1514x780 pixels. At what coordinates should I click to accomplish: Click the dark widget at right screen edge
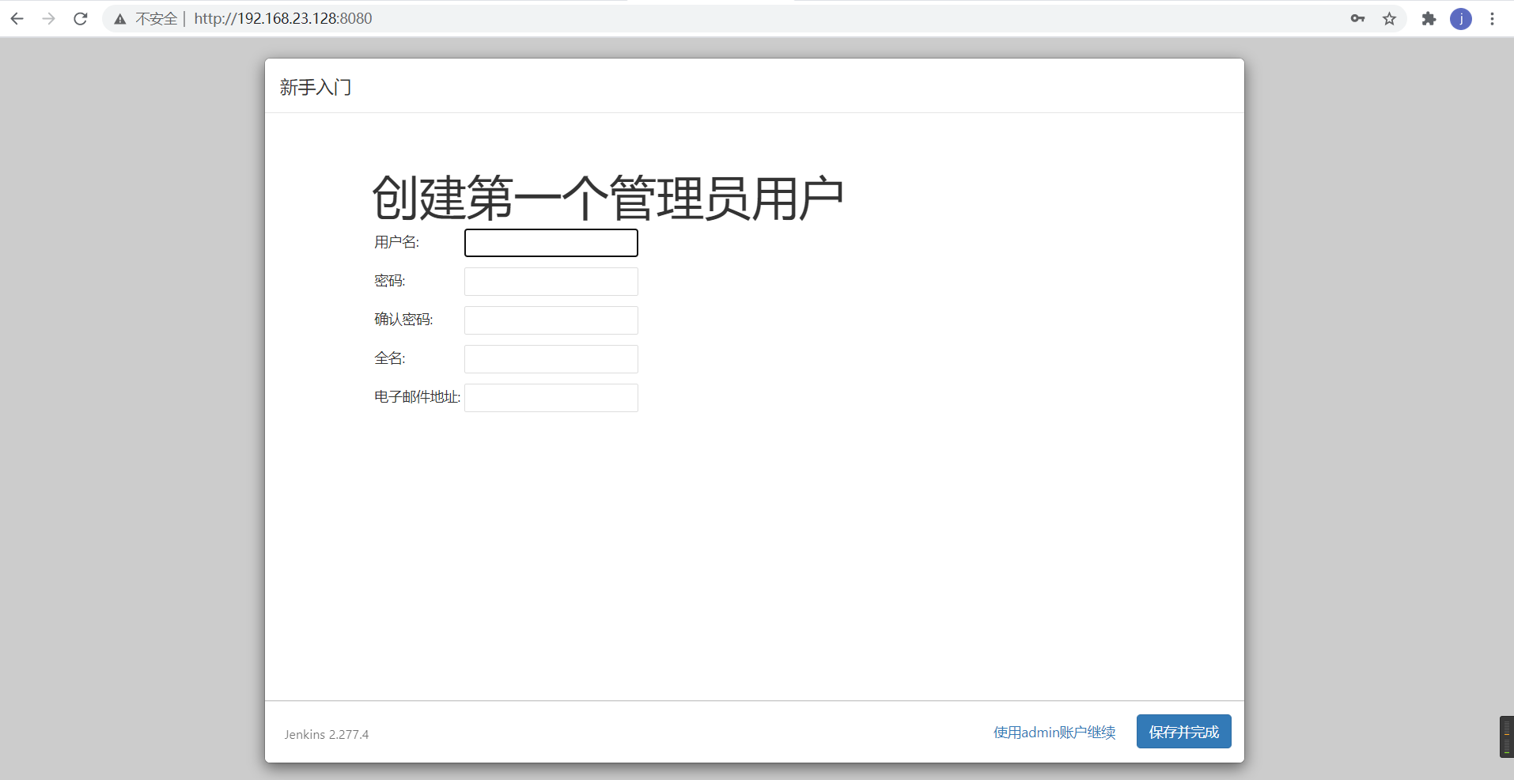pos(1507,736)
